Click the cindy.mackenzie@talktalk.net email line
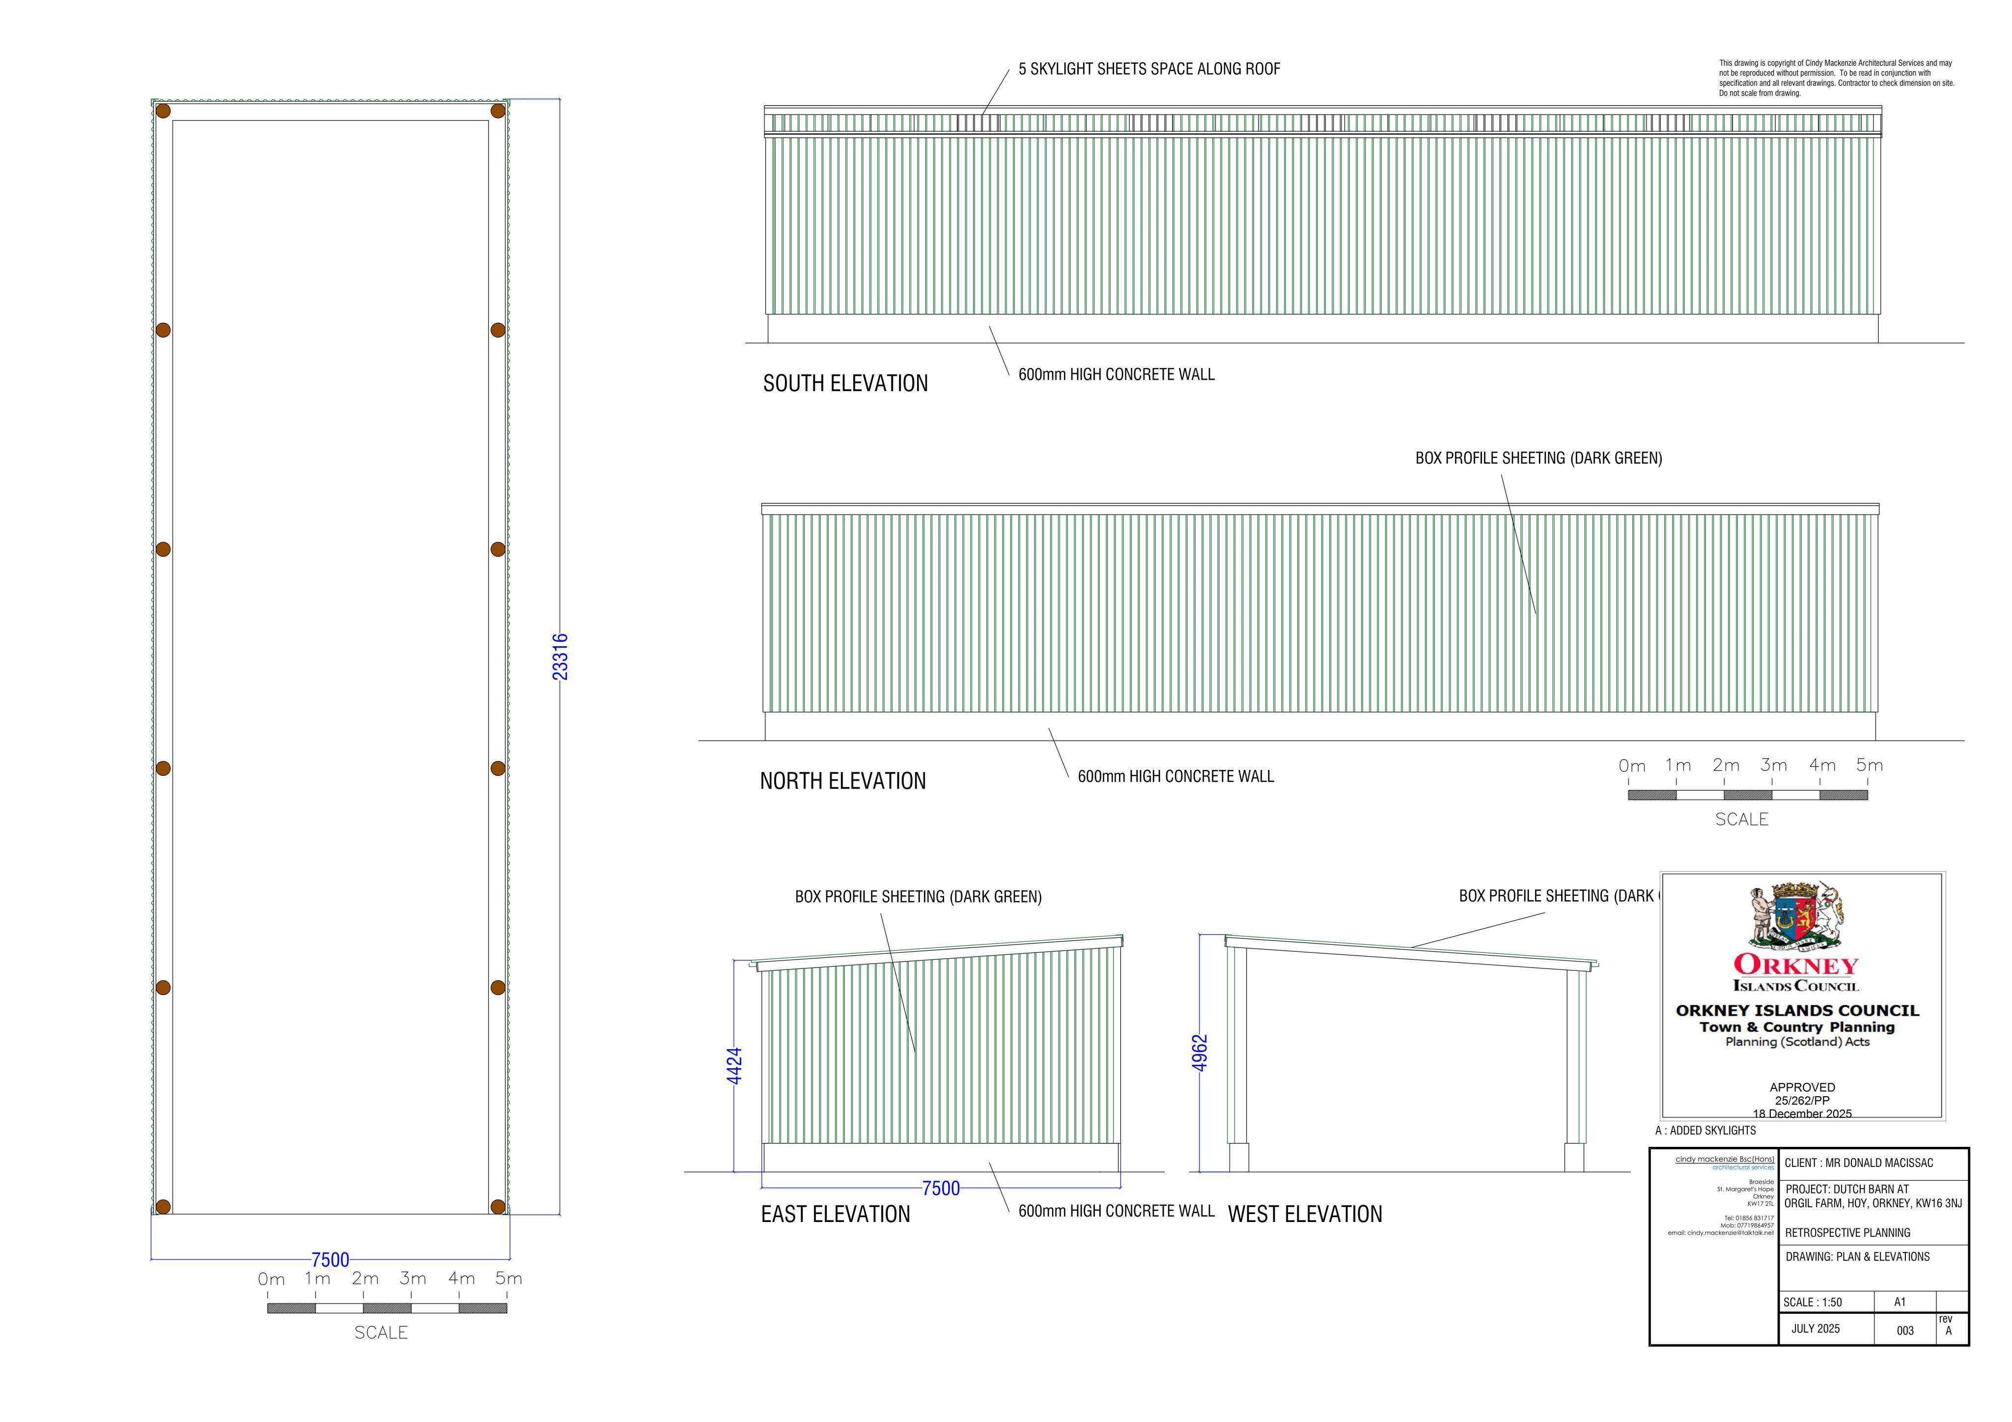 click(1721, 1233)
